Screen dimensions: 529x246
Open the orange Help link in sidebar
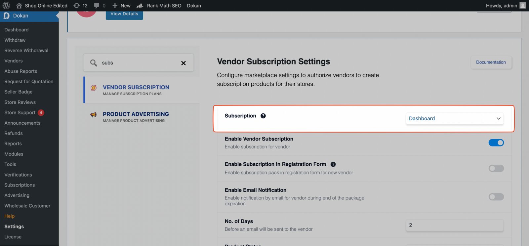[x=10, y=216]
